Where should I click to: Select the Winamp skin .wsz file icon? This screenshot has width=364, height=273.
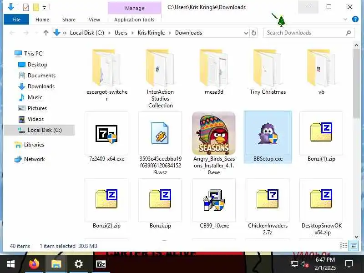160,133
